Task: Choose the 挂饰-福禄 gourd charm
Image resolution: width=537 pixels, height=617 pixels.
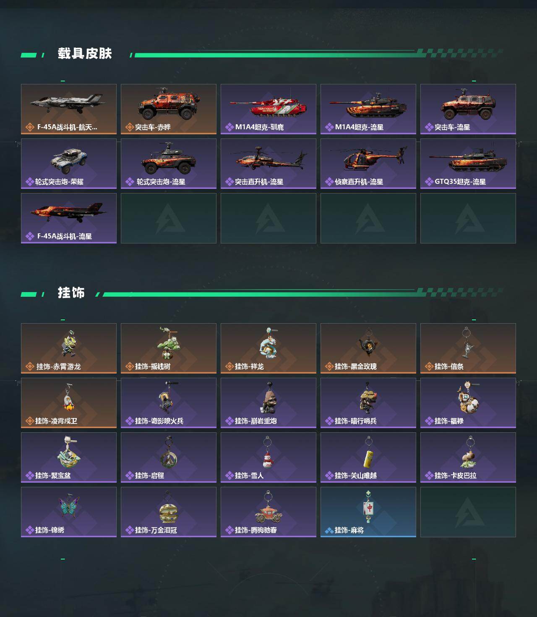Action: (468, 403)
